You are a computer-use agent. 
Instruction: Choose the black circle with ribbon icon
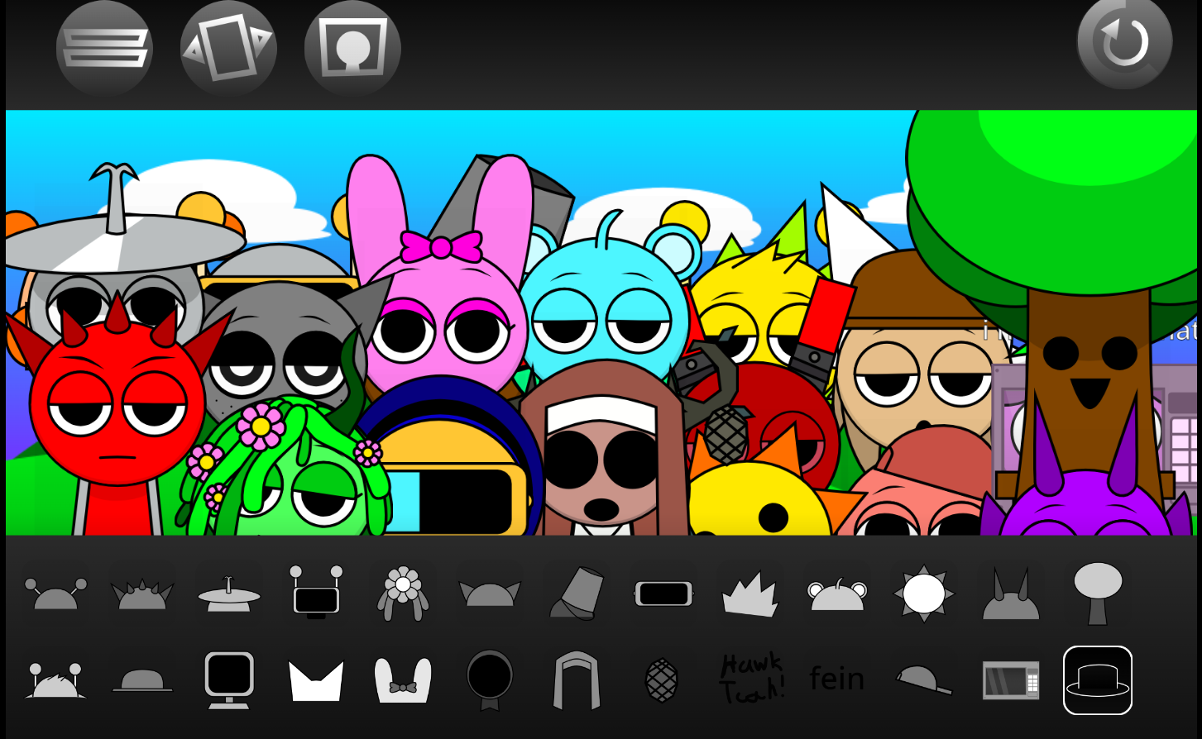click(x=490, y=680)
